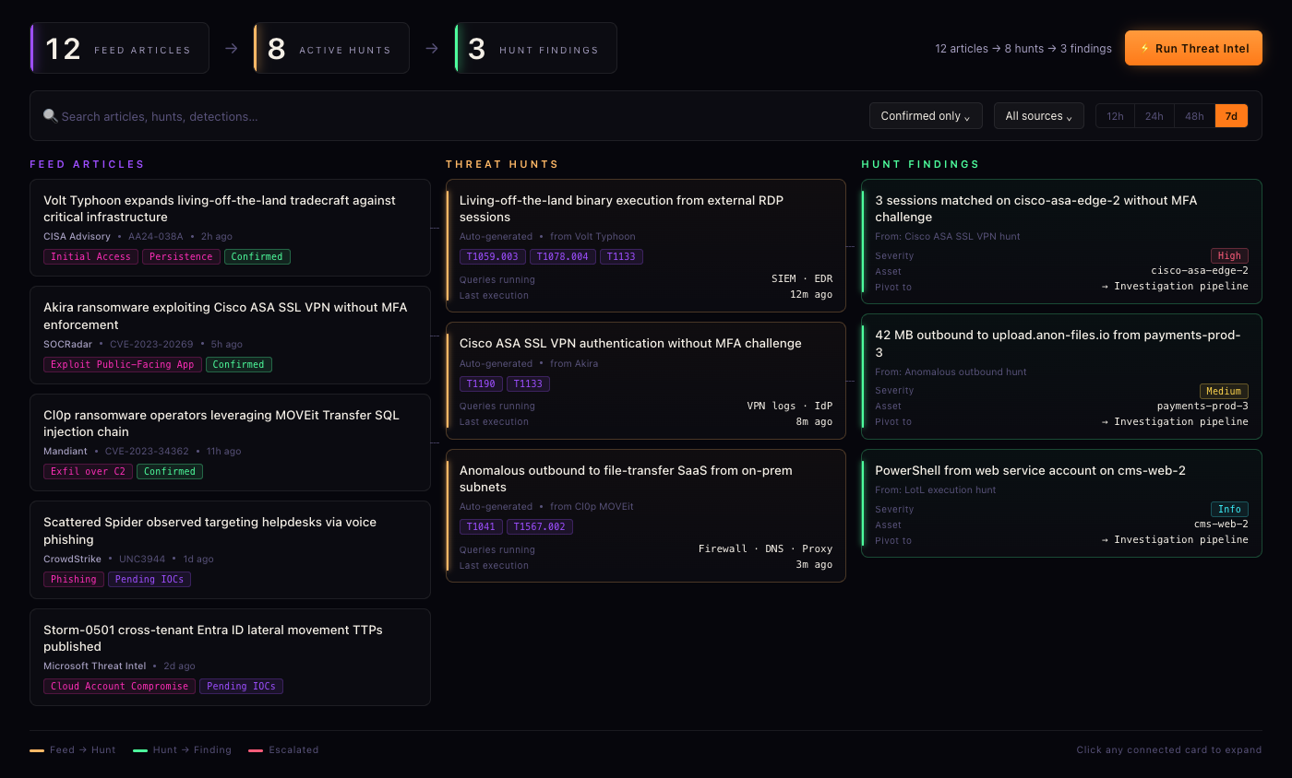Click the green Hunt → Finding legend swatch
1292x778 pixels.
(x=140, y=750)
